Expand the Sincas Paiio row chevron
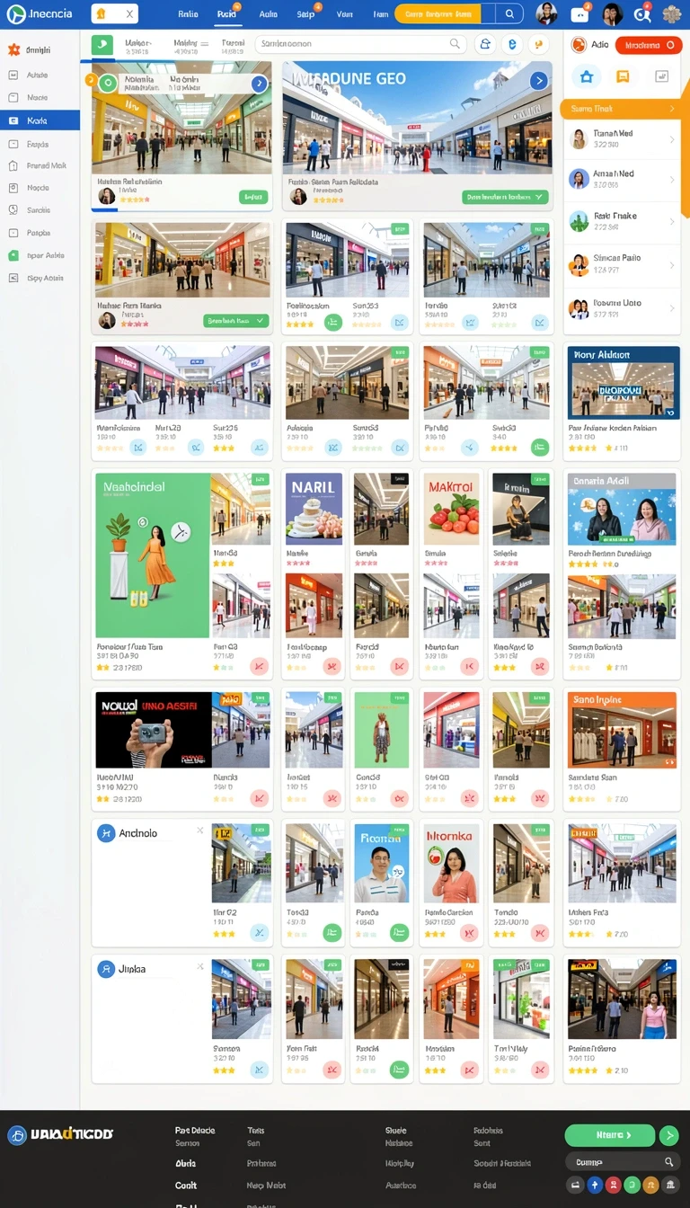690x1208 pixels. pos(672,264)
